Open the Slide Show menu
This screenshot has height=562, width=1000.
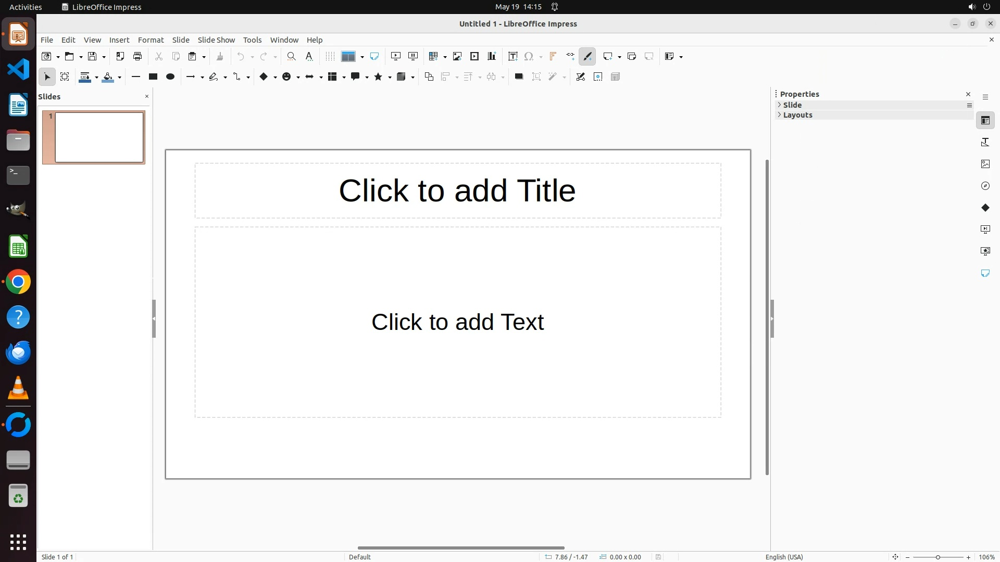[x=216, y=40]
